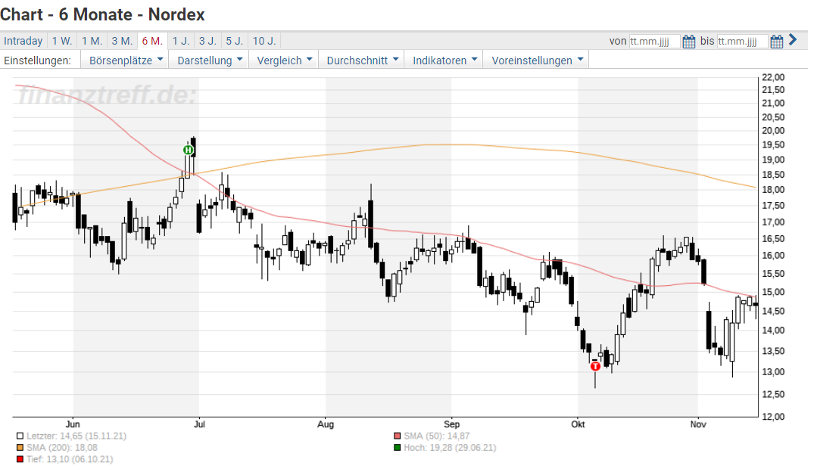
Task: Click the 15,00 price axis label
Action: point(773,292)
